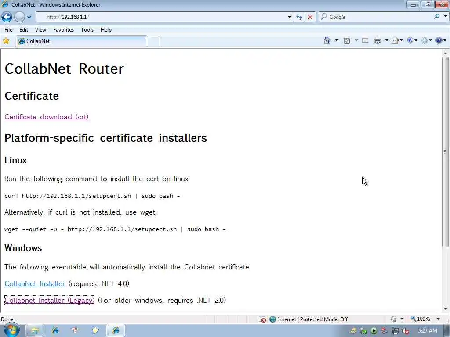The height and width of the screenshot is (337, 450).
Task: Open the Favorites menu
Action: (63, 30)
